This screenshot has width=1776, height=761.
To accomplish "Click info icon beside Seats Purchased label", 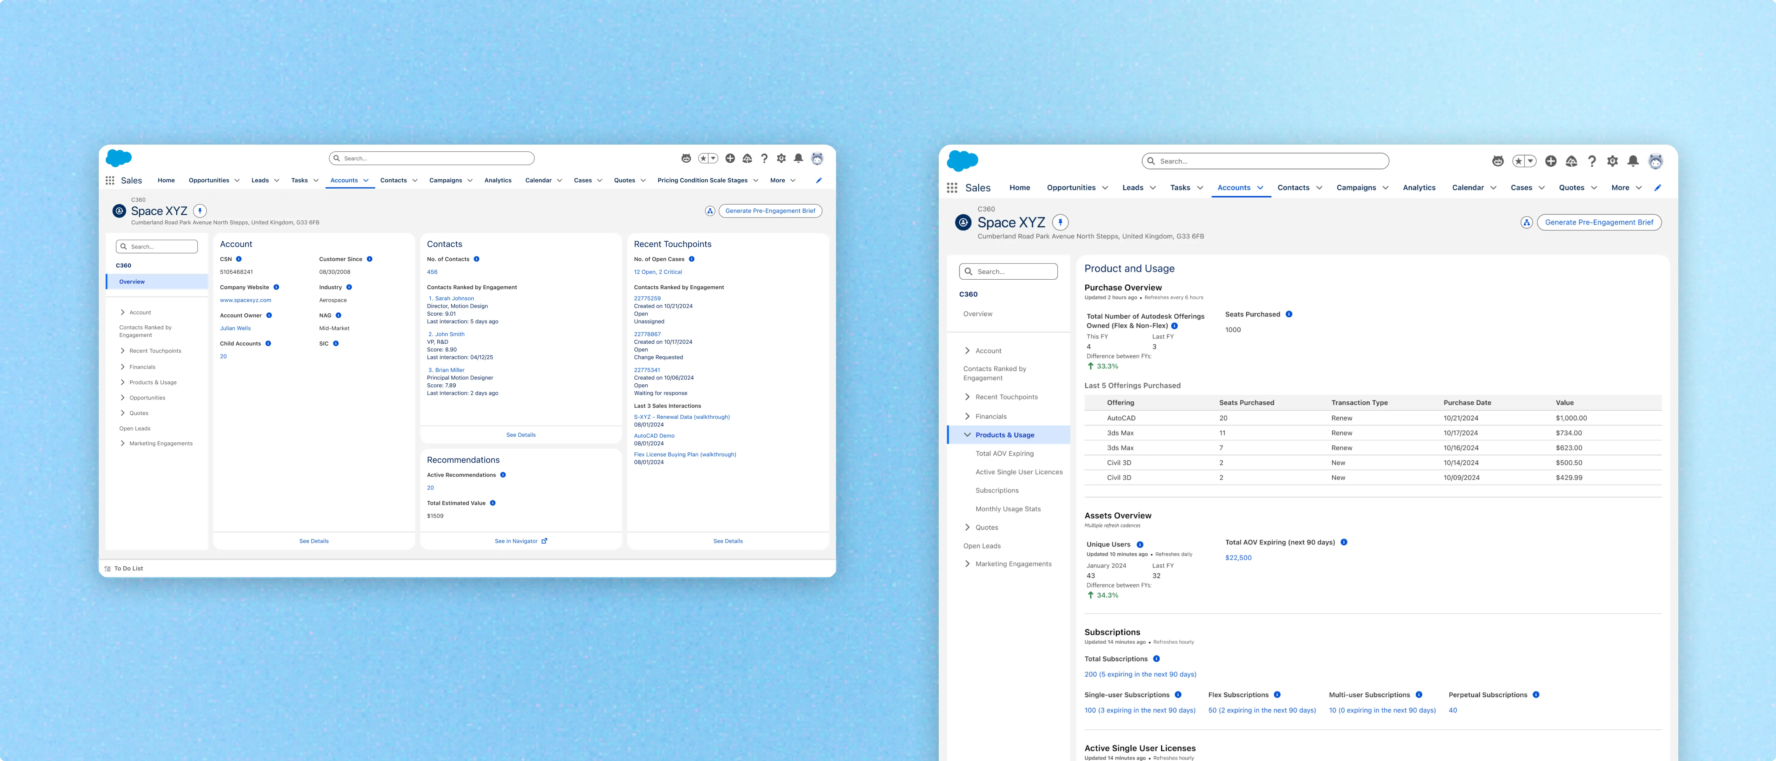I will tap(1289, 314).
